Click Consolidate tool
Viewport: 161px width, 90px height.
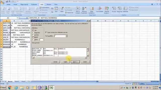coord(100,9)
